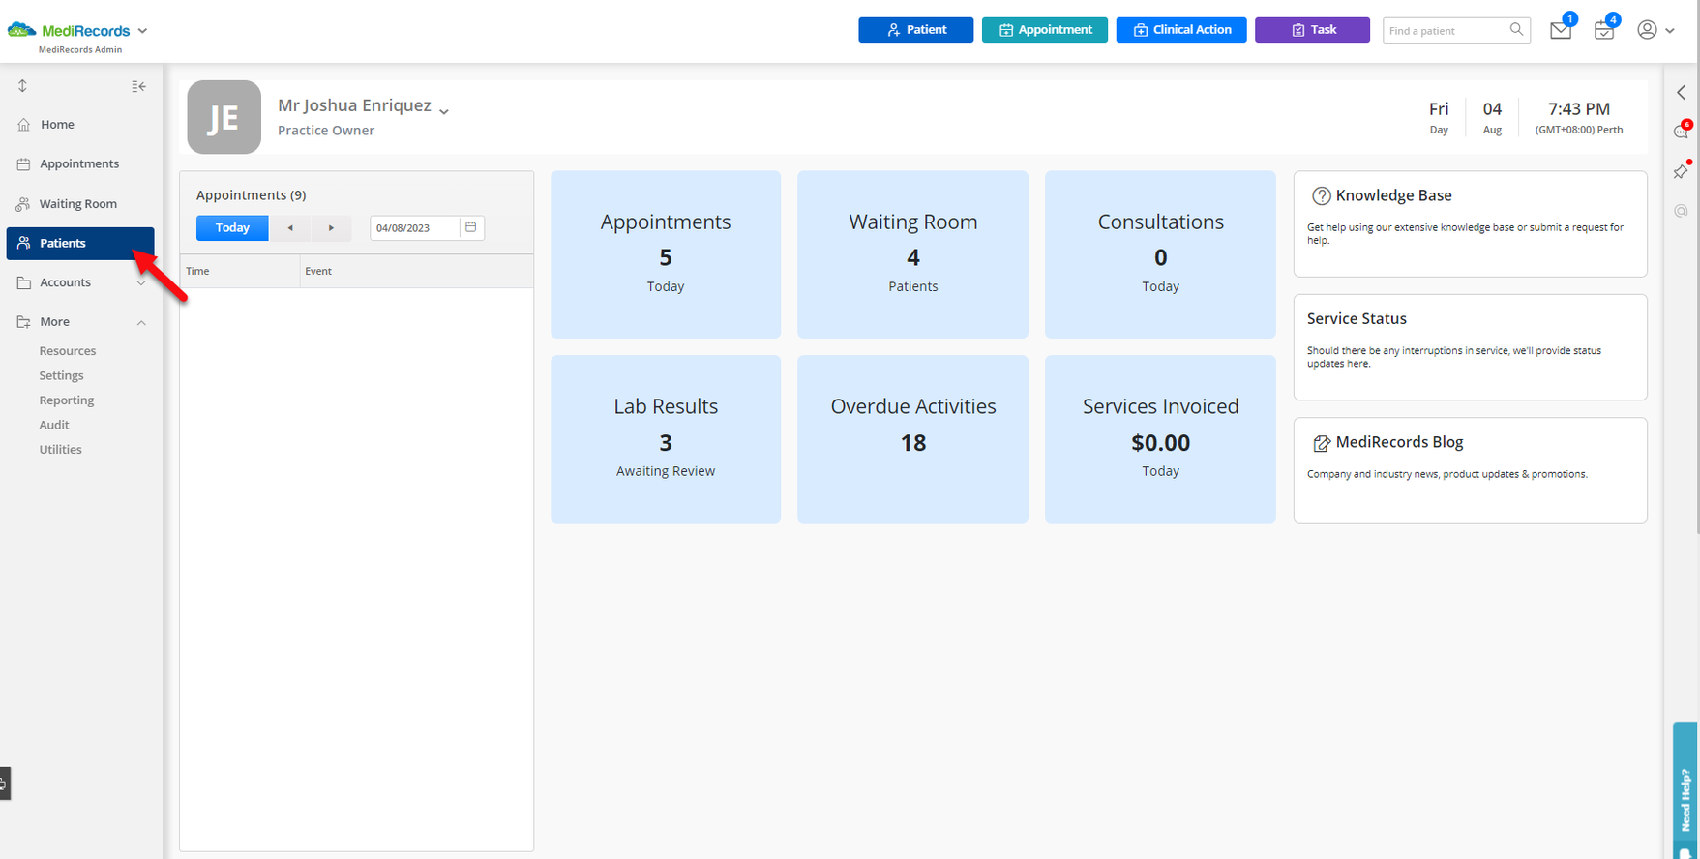
Task: Click the Home house icon
Action: 23,125
